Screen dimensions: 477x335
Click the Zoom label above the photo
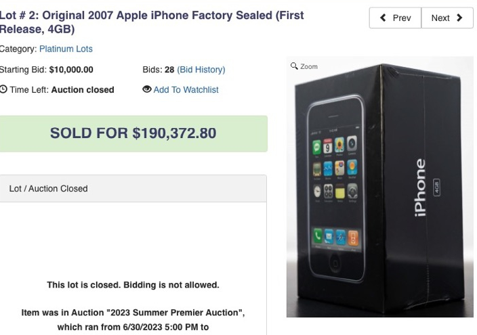click(309, 66)
